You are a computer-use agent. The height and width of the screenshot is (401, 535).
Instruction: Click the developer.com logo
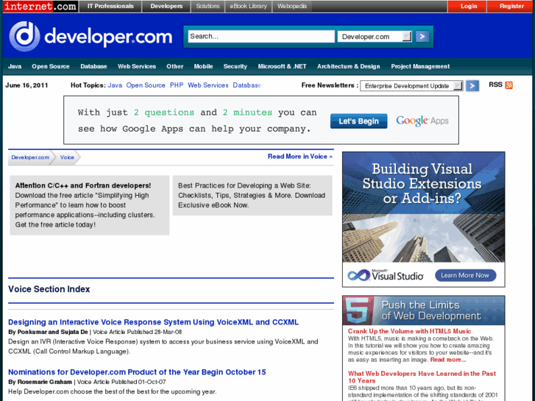91,37
